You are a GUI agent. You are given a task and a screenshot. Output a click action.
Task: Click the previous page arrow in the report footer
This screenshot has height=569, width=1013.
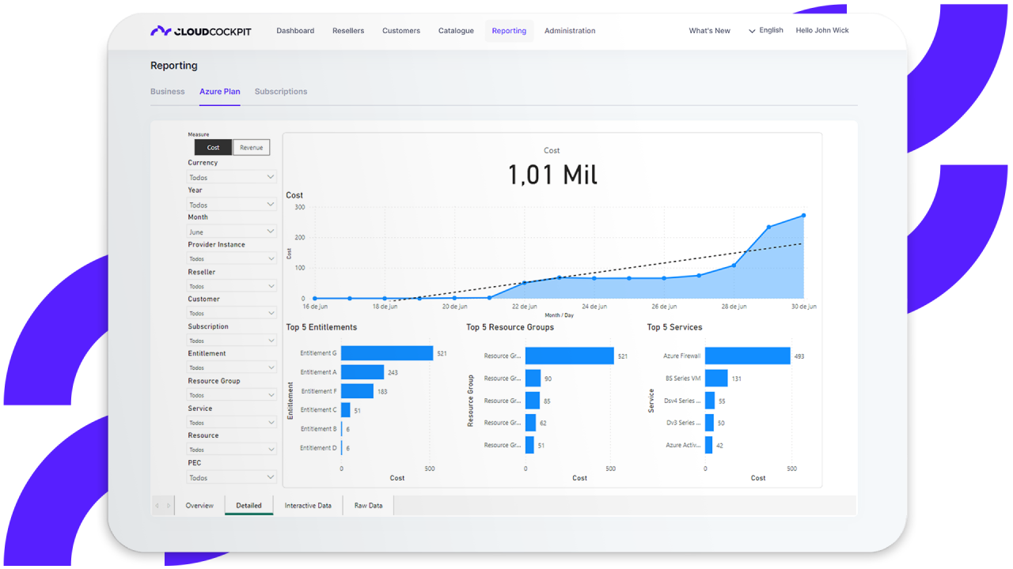pos(157,506)
